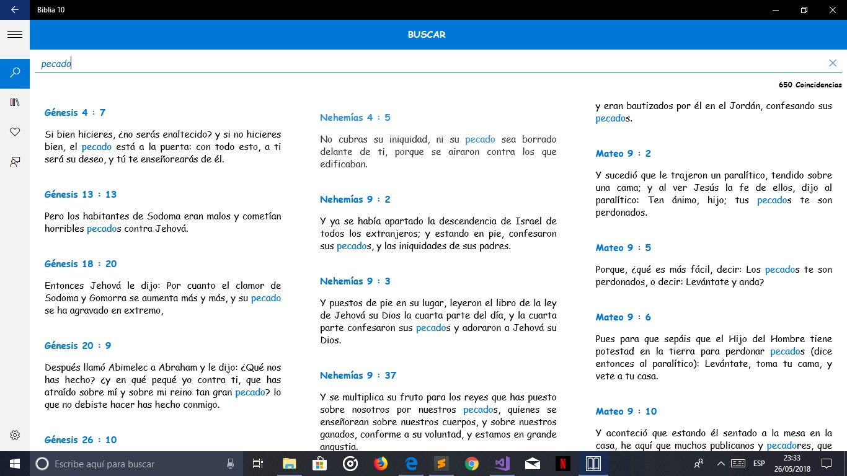This screenshot has height=476, width=847.
Task: Open Netflix from the taskbar
Action: click(562, 464)
